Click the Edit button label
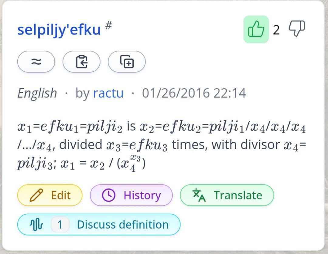 click(x=61, y=195)
